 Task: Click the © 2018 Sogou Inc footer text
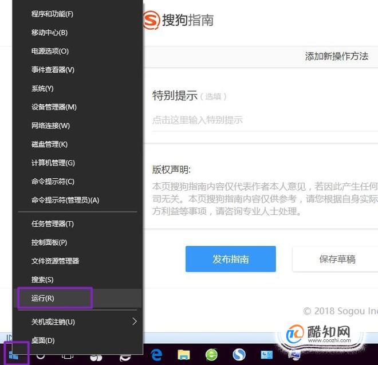(340, 311)
